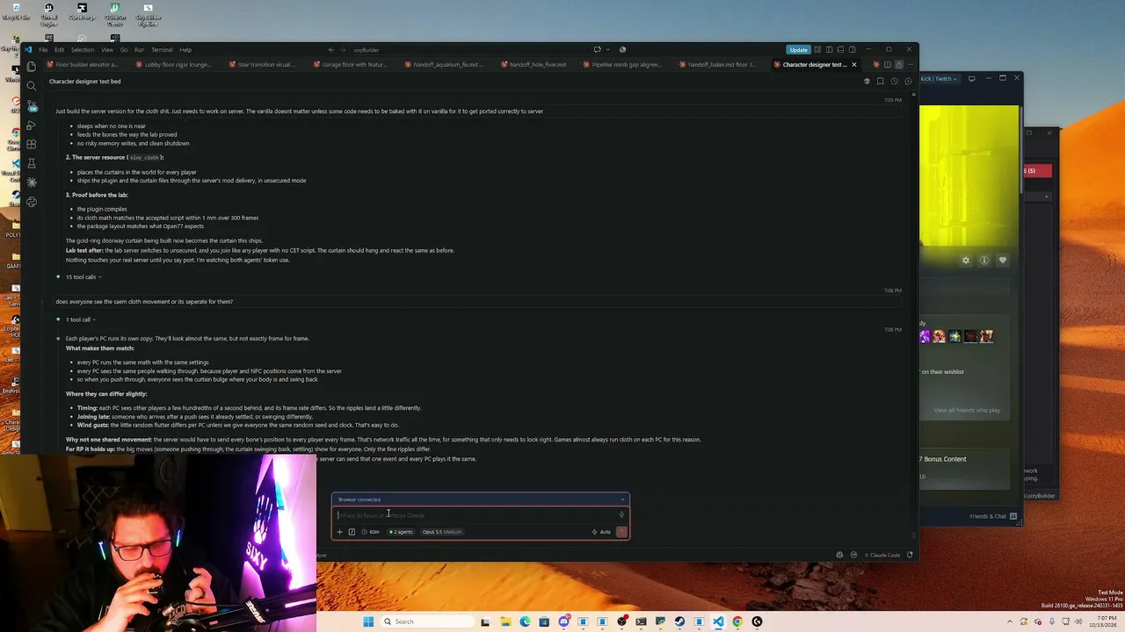Viewport: 1125px width, 632px height.
Task: Open the Selection menu
Action: [83, 50]
